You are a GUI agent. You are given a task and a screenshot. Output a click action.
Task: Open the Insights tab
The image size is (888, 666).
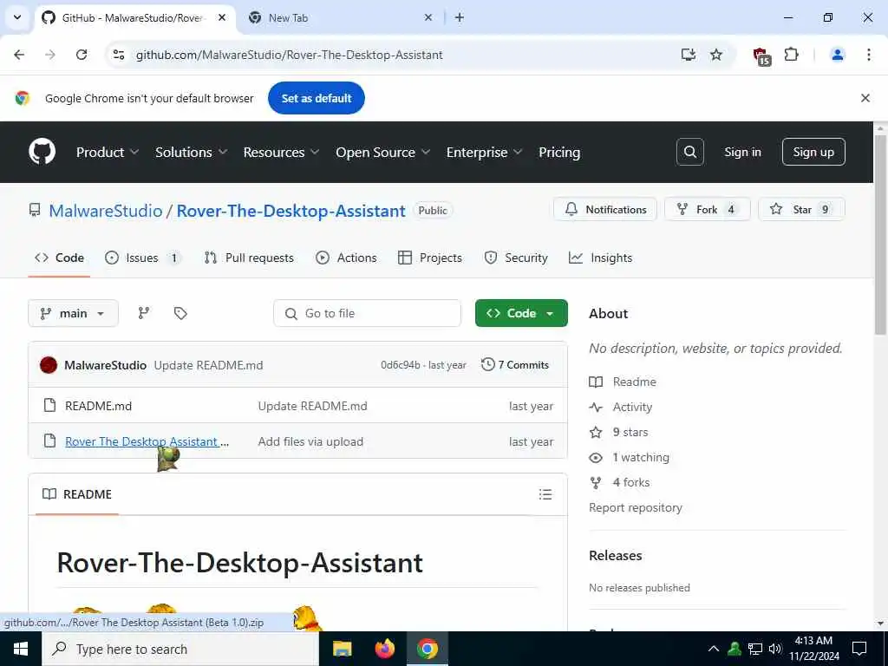pyautogui.click(x=600, y=258)
